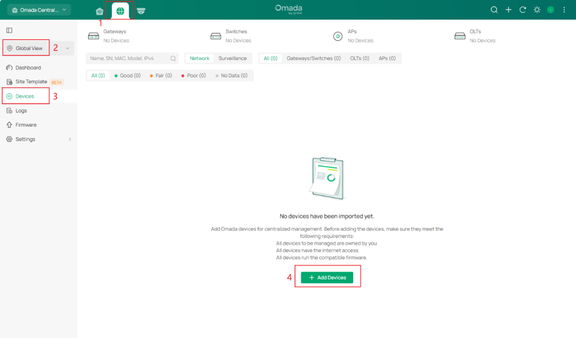Toggle light/dark theme sun icon
This screenshot has height=338, width=576.
click(537, 10)
